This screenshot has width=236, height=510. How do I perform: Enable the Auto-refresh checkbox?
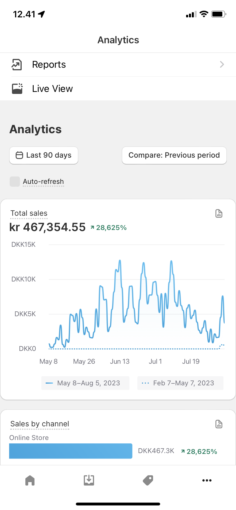15,182
